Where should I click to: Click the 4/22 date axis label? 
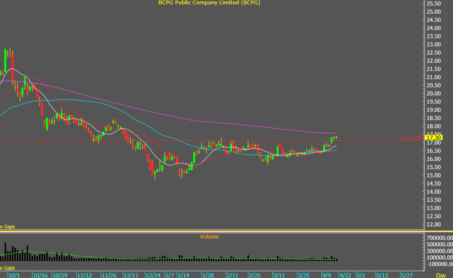click(x=345, y=275)
